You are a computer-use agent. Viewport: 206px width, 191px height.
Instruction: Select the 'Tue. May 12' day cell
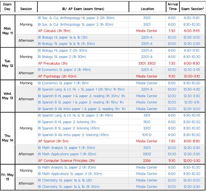[8, 64]
